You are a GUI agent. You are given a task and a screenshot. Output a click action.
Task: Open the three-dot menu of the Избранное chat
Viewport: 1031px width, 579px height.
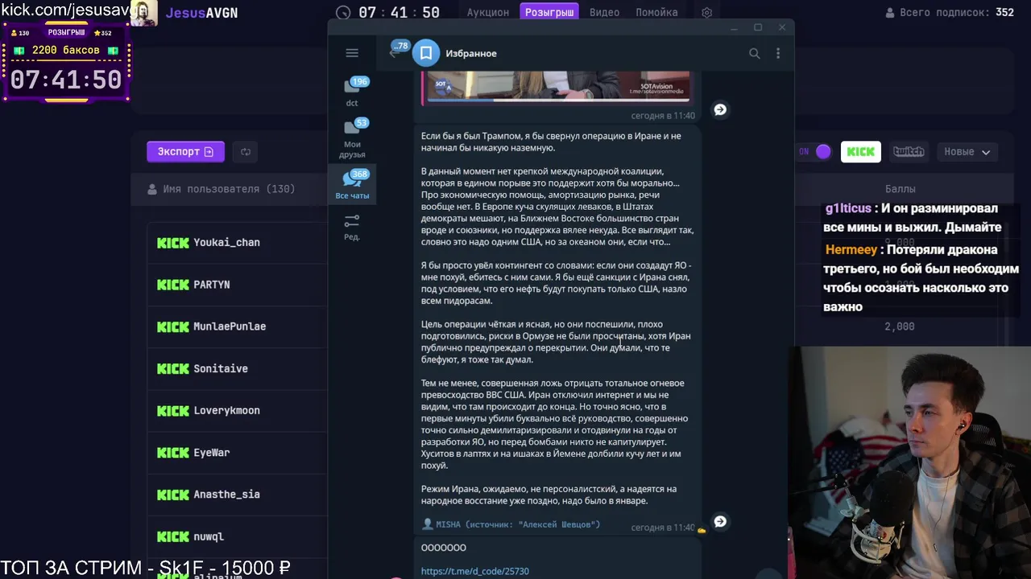click(x=778, y=53)
